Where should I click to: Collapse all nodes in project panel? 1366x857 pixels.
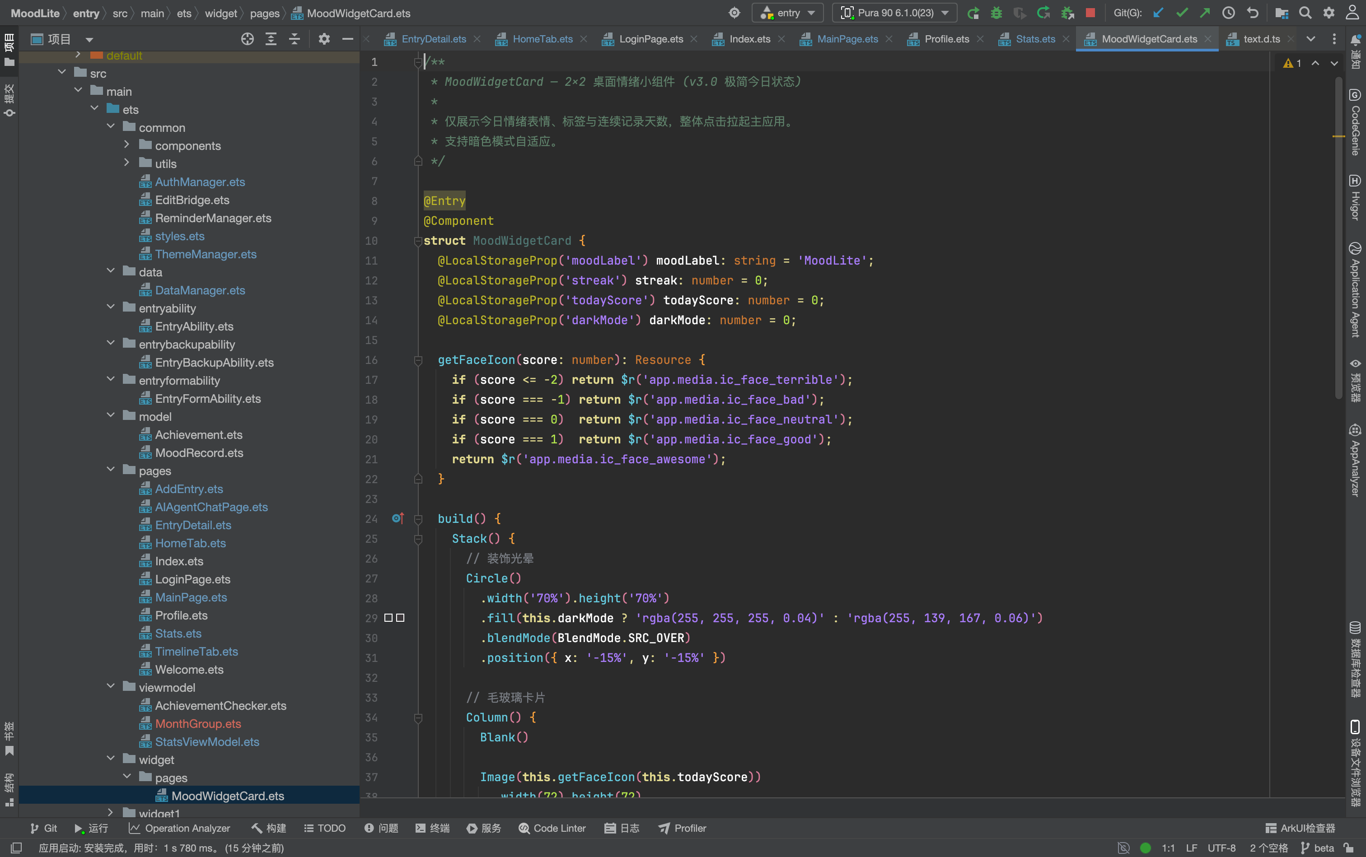(x=294, y=39)
